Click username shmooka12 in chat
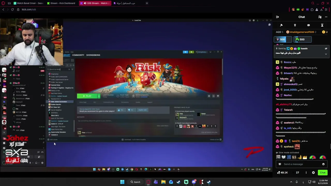 pyautogui.click(x=291, y=84)
